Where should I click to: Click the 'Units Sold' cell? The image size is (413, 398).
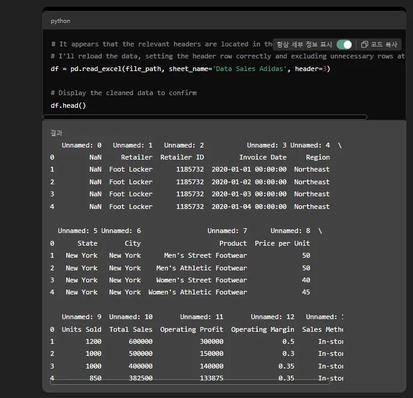click(81, 329)
